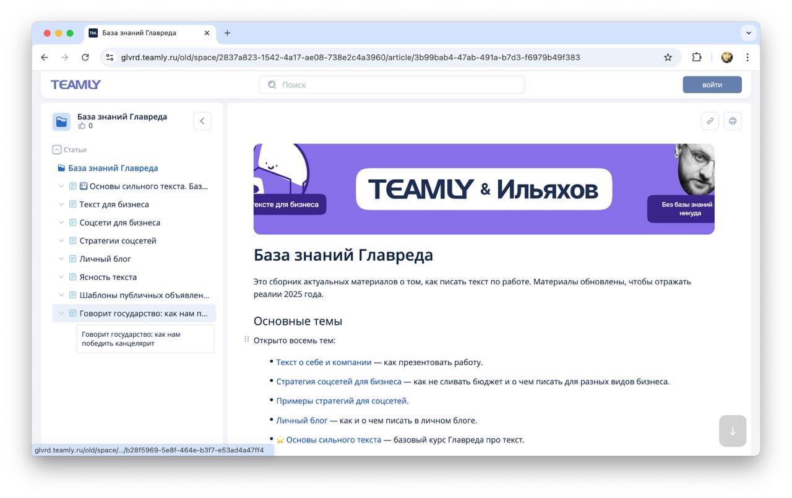Open the Chrome three-dot menu
The height and width of the screenshot is (498, 792).
click(x=747, y=57)
